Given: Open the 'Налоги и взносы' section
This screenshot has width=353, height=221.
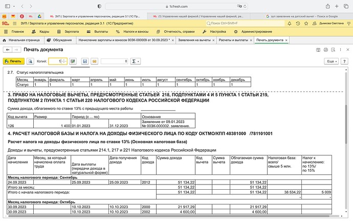Looking at the screenshot, I should 132,32.
